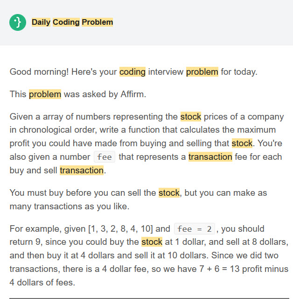Image resolution: width=293 pixels, height=299 pixels.
Task: Click the word 'Daily' in the header
Action: click(x=41, y=22)
